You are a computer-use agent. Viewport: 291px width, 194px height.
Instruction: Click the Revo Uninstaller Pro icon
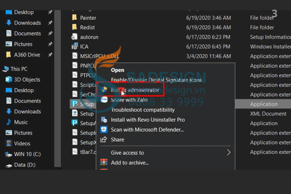(104, 120)
